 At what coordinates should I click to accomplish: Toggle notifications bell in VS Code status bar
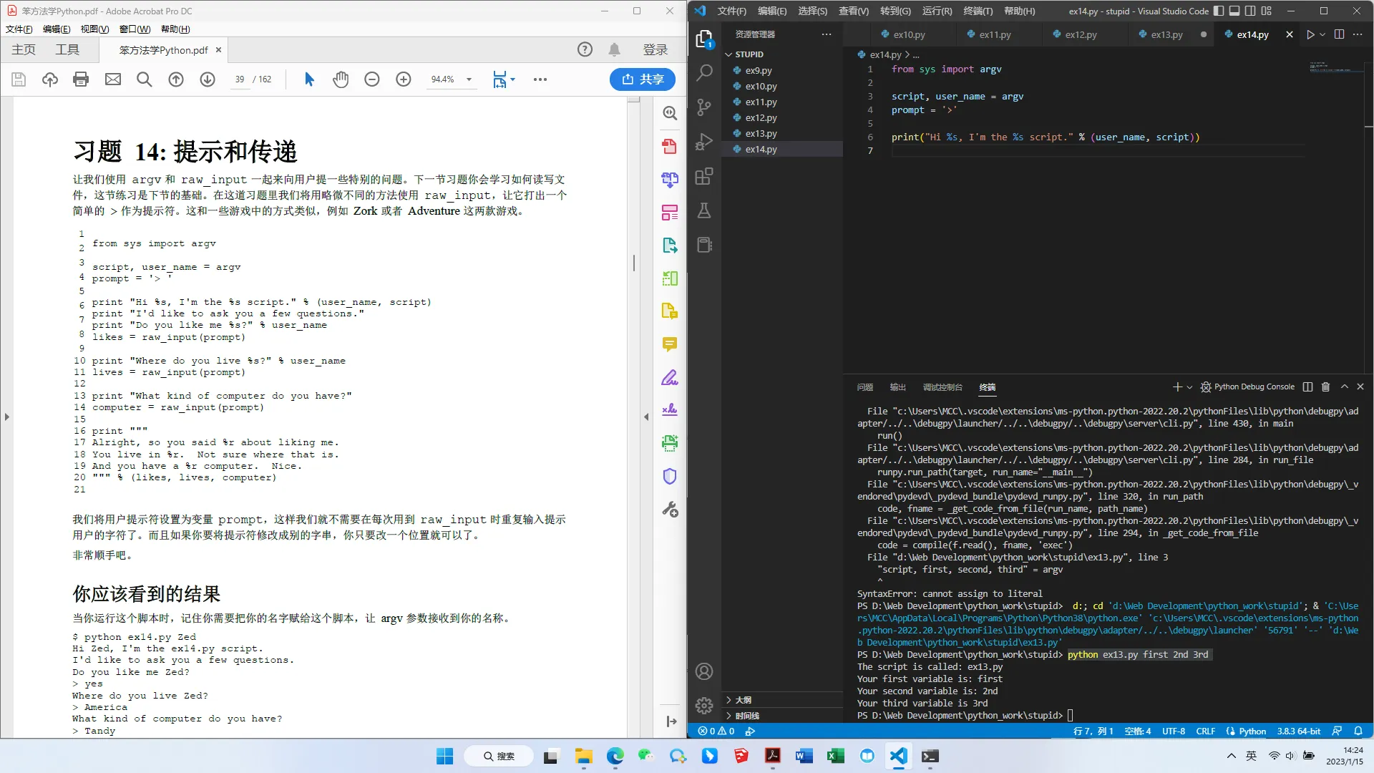pos(1358,731)
